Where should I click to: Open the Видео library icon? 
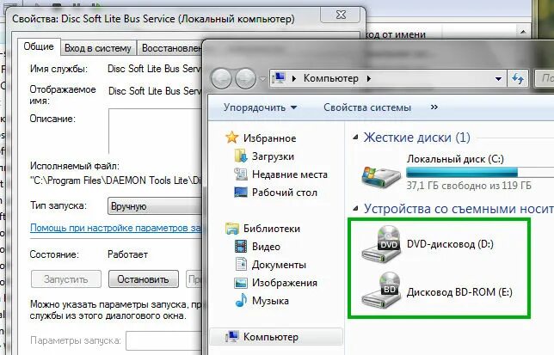click(241, 247)
